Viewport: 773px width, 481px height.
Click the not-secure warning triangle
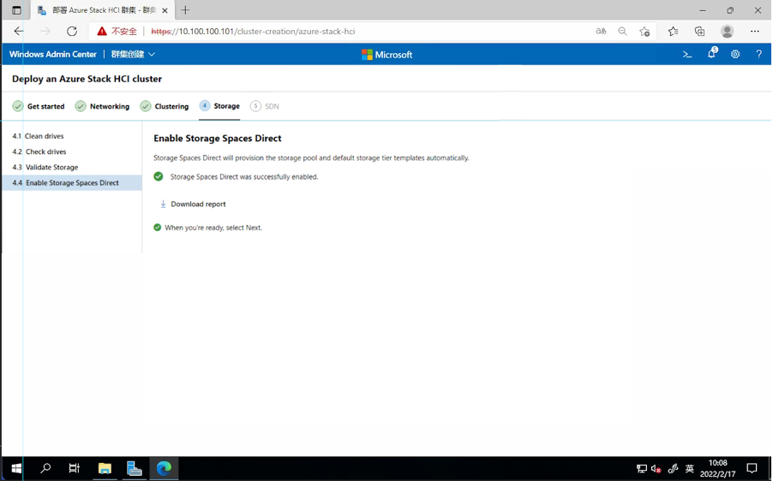(102, 32)
